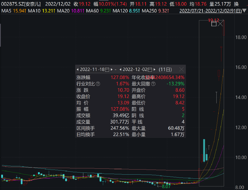Click the opening price 开18.11 value
The image size is (248, 190).
tap(138, 4)
